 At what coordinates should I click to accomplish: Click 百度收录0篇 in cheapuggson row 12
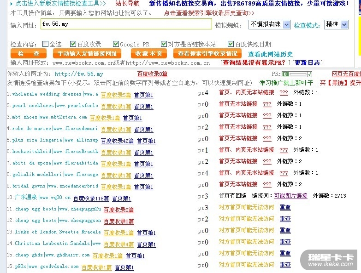coord(118,221)
